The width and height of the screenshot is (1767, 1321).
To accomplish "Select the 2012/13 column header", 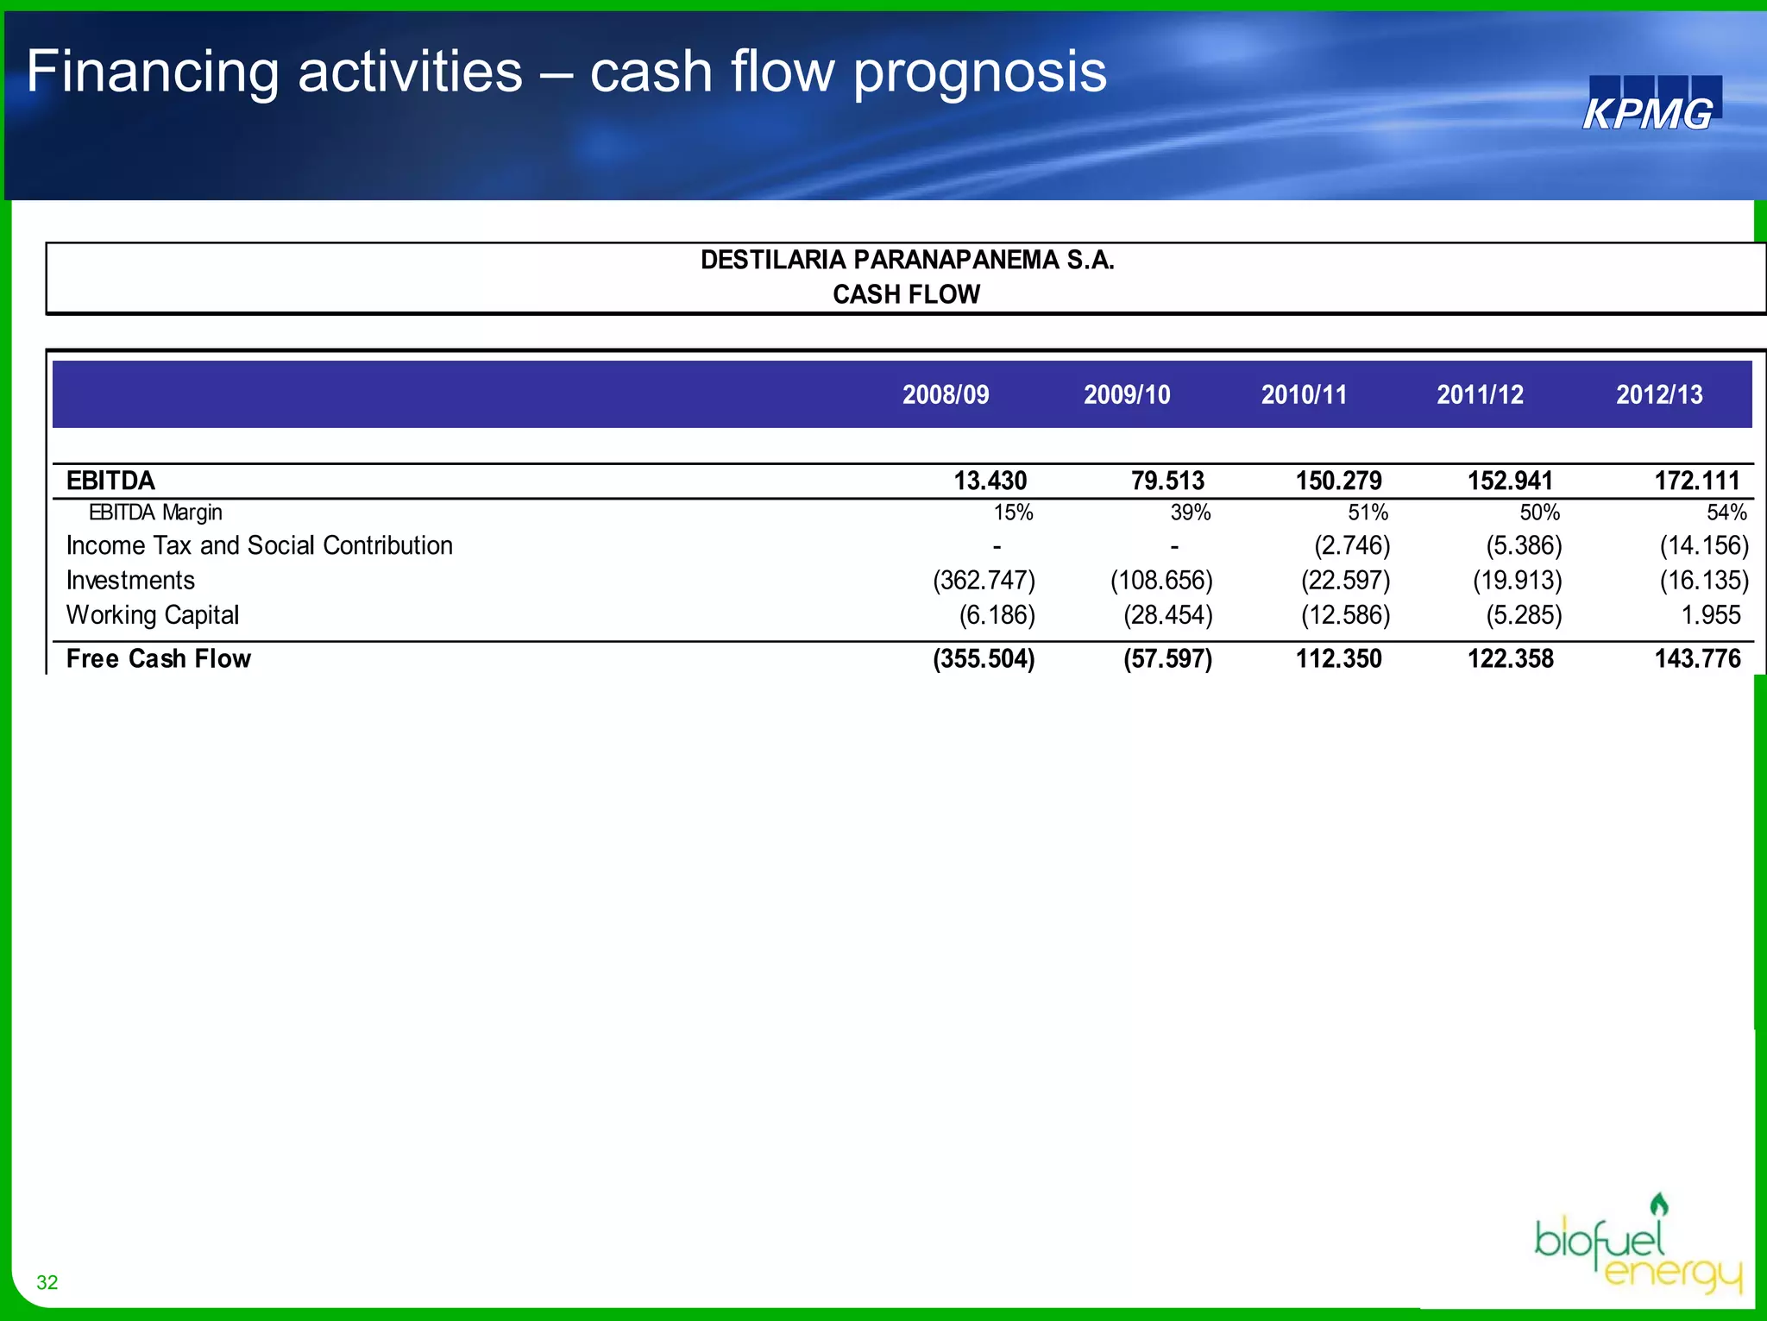I will pos(1659,395).
